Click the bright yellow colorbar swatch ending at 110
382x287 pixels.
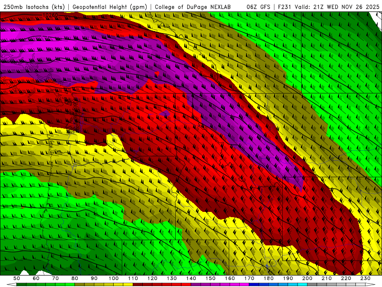tap(128, 284)
